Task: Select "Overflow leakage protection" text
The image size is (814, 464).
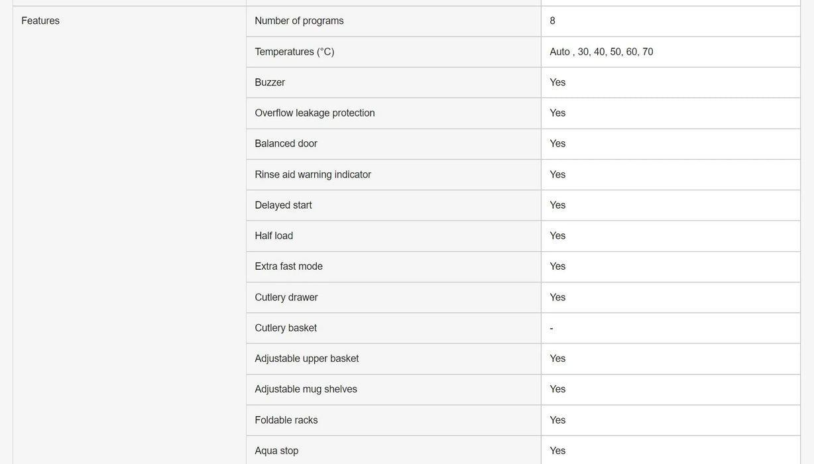Action: (x=315, y=113)
